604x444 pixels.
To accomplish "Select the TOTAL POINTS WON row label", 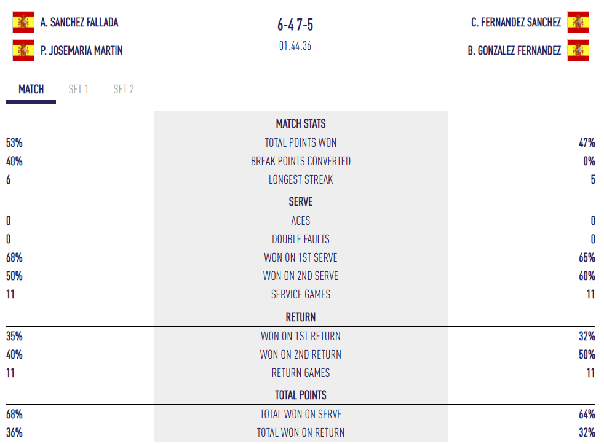I will pyautogui.click(x=301, y=143).
